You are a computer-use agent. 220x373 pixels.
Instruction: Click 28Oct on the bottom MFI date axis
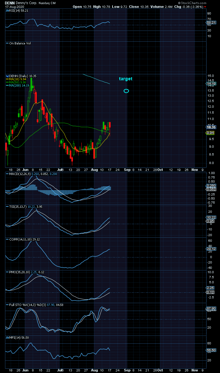(x=158, y=370)
